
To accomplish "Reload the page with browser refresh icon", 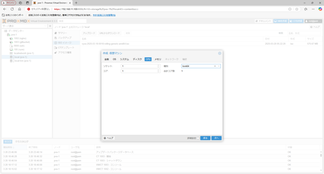I will (12, 9).
